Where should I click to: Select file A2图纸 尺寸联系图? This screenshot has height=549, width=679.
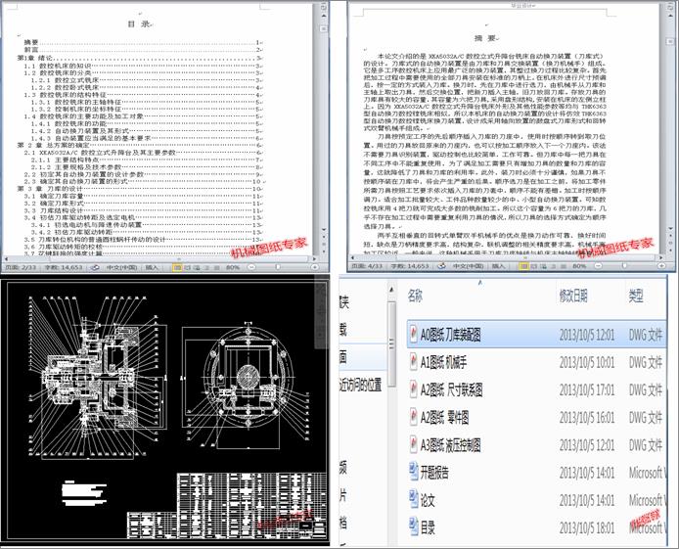pos(536,389)
